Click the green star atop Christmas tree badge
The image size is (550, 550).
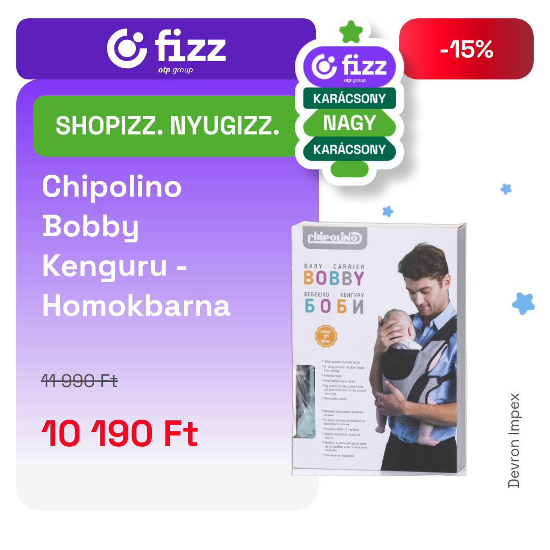(351, 32)
